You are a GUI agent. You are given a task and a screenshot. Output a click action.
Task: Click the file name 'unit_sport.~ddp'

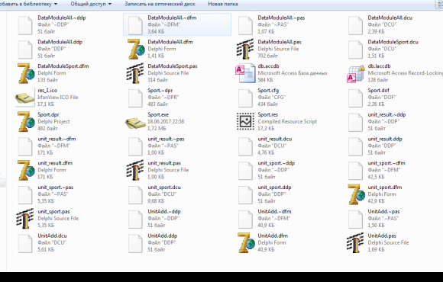[x=276, y=163]
